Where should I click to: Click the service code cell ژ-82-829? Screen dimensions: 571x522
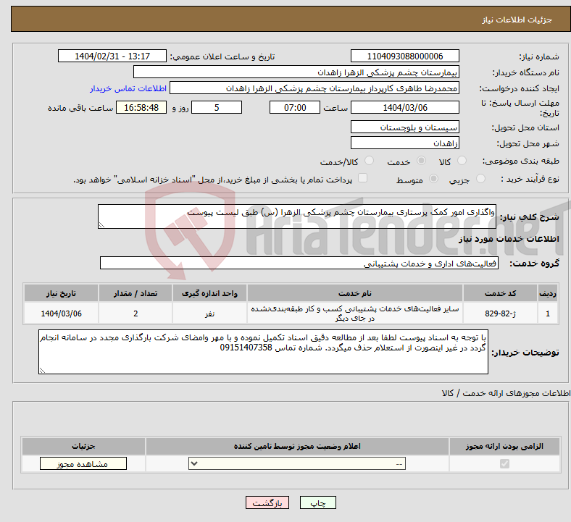[x=501, y=313]
